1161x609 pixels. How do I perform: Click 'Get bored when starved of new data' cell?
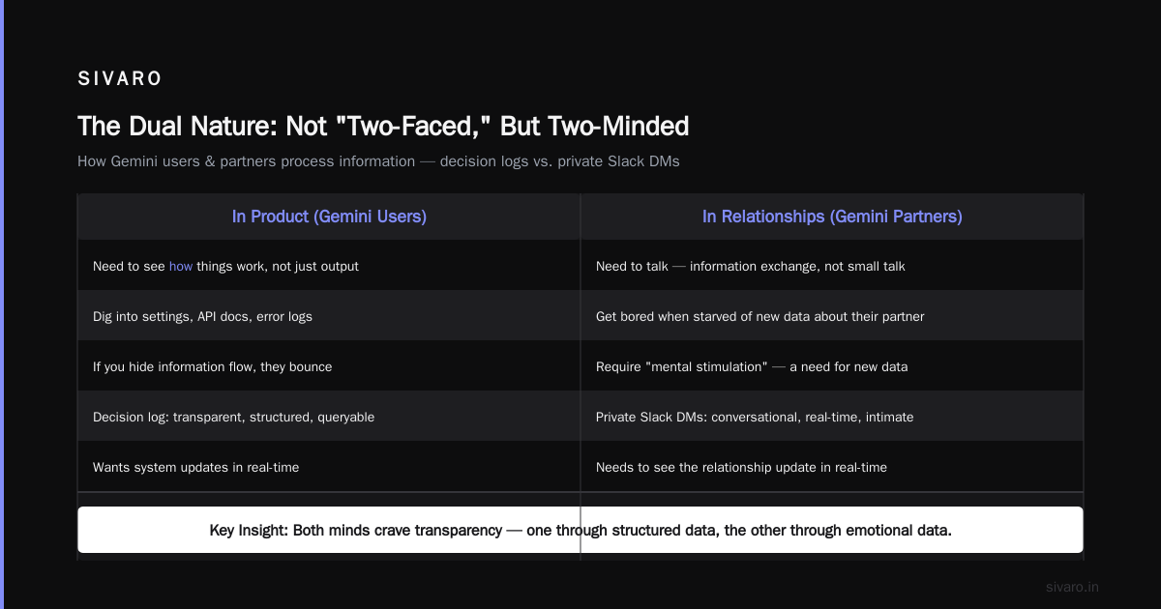[x=832, y=316]
